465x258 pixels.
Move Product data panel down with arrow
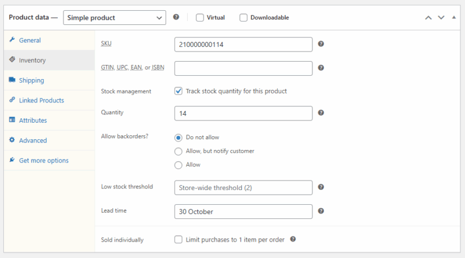click(441, 18)
